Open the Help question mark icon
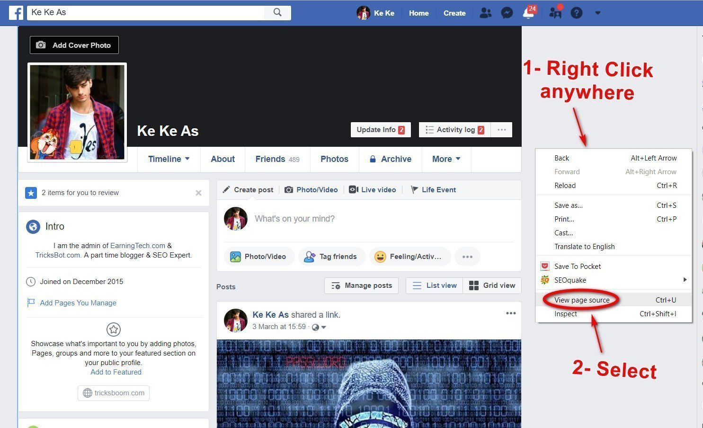Viewport: 703px width, 428px height. tap(576, 13)
